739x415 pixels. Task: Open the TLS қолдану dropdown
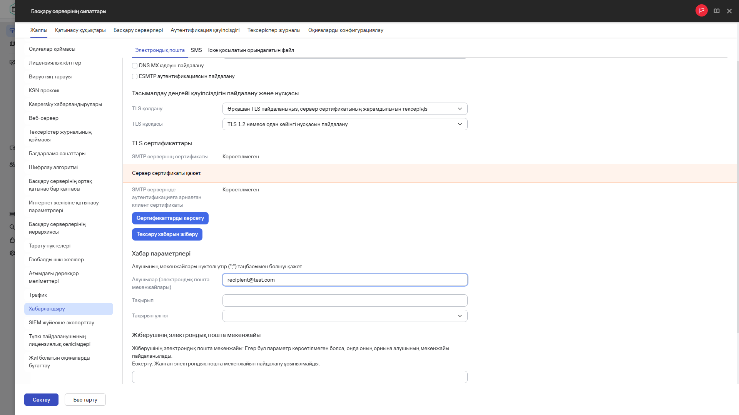344,109
